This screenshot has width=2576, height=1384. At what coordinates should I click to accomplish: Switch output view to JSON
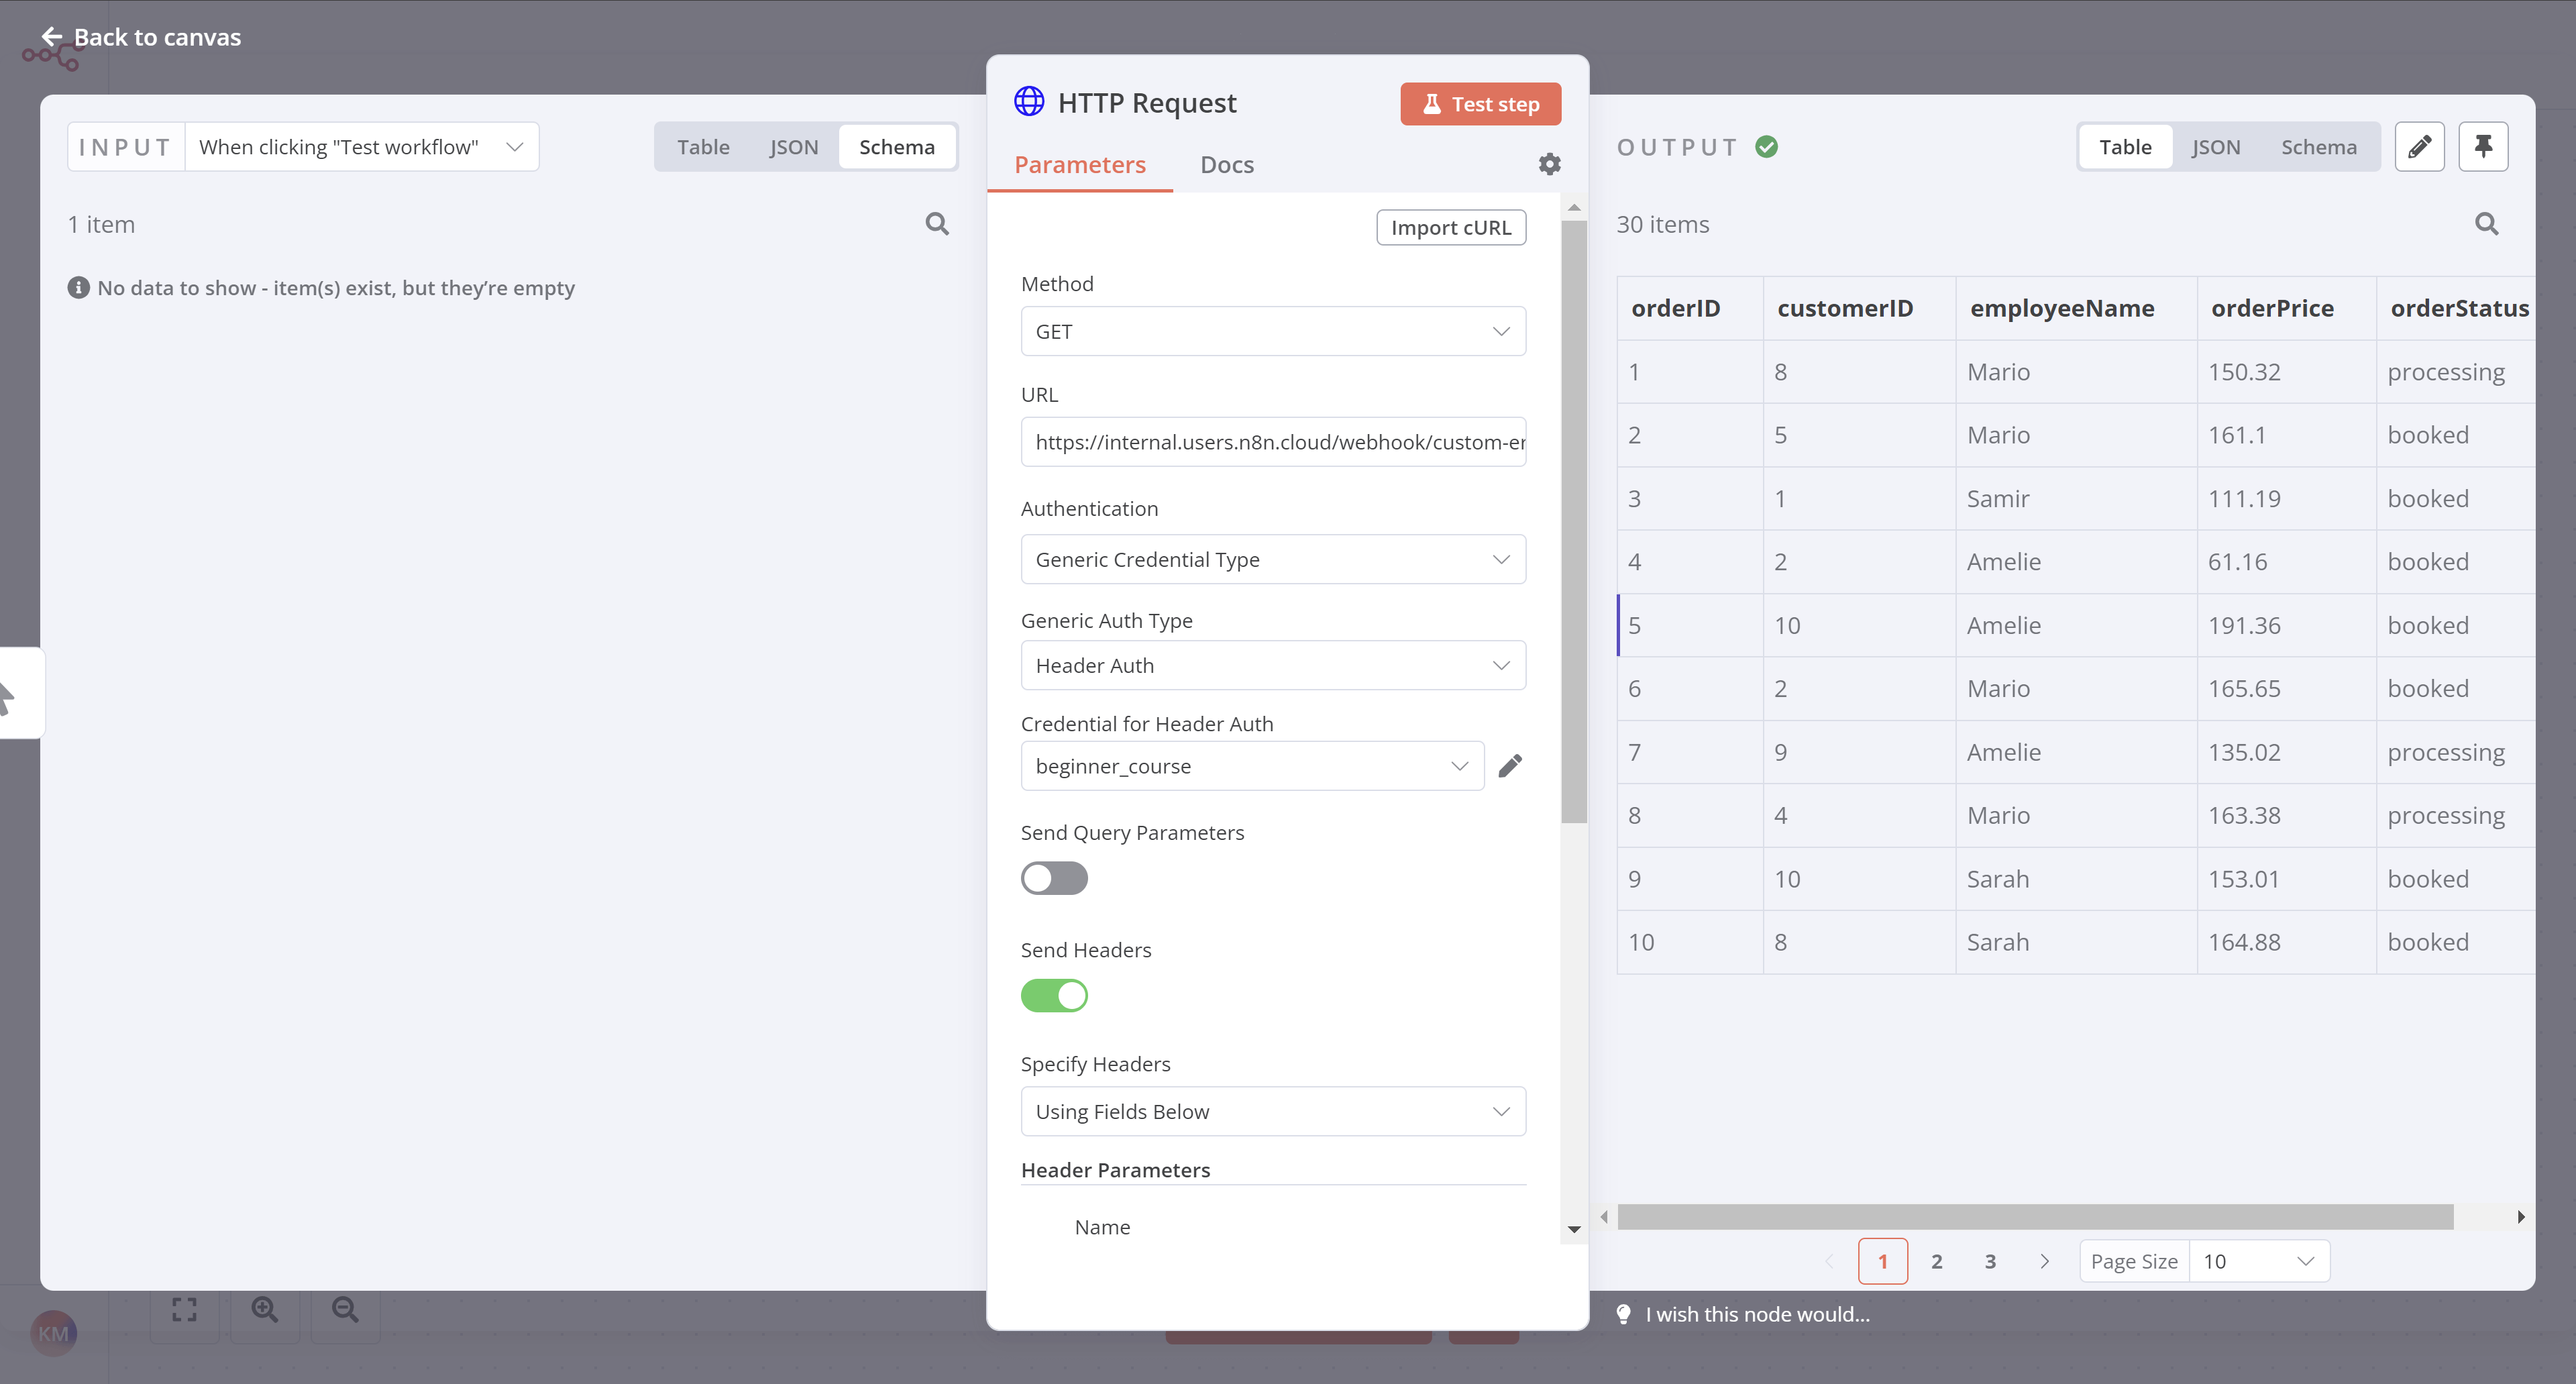click(2216, 147)
